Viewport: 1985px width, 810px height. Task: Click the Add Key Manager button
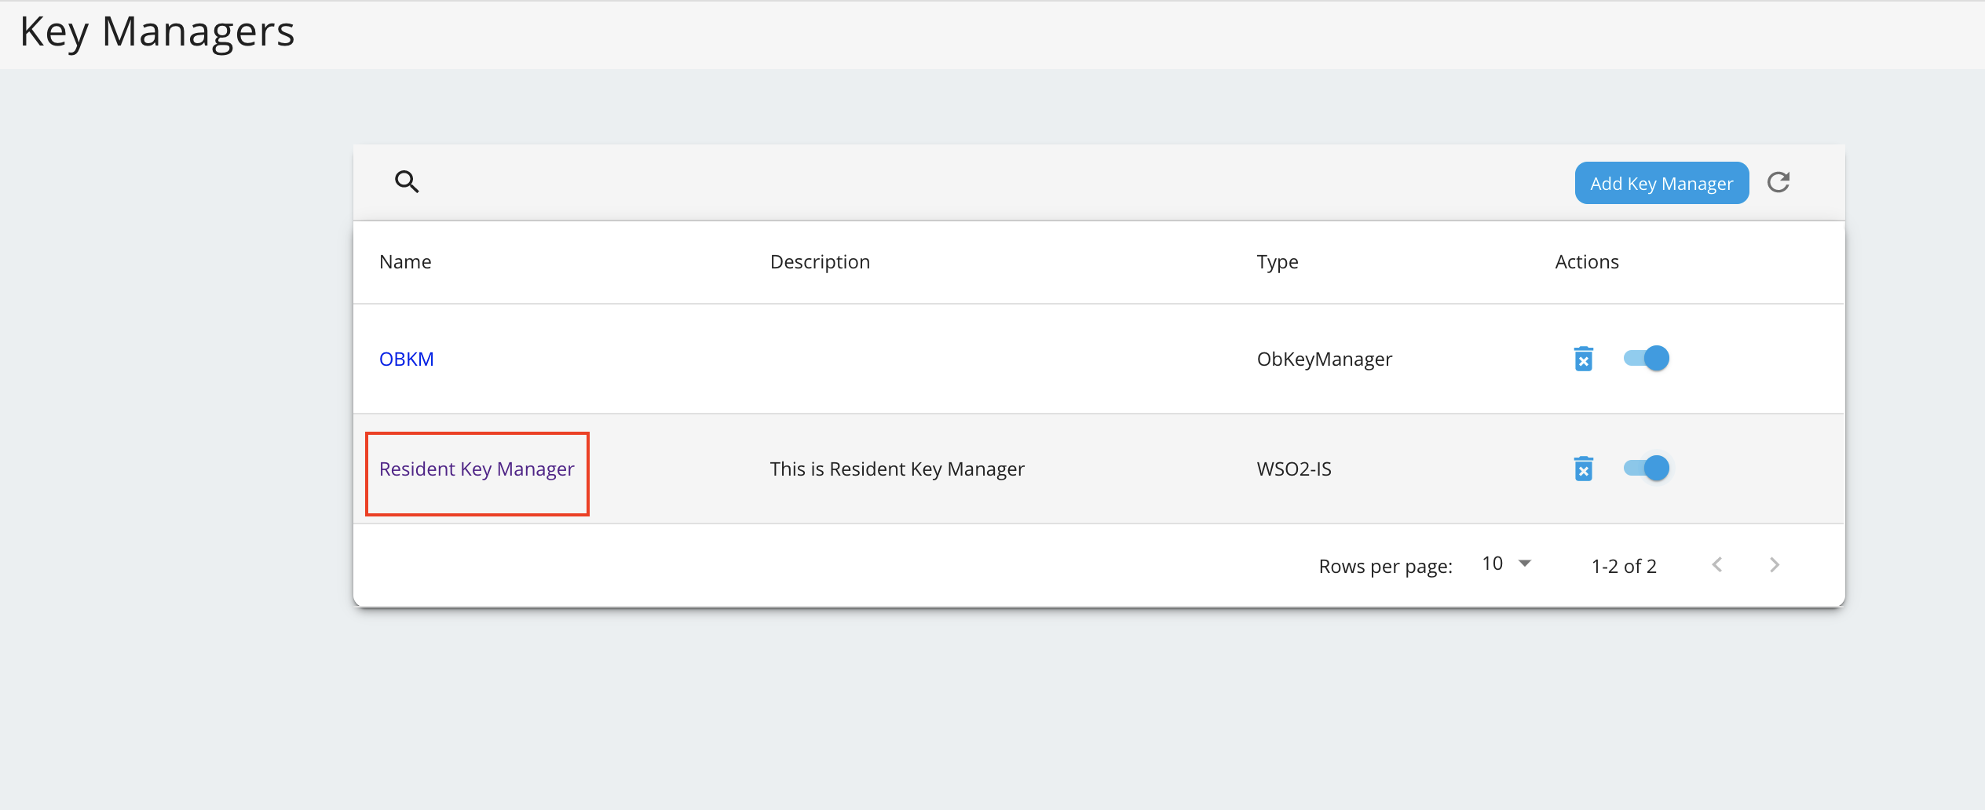[1661, 182]
